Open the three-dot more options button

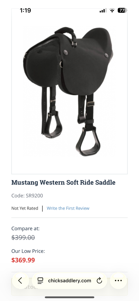(118, 280)
